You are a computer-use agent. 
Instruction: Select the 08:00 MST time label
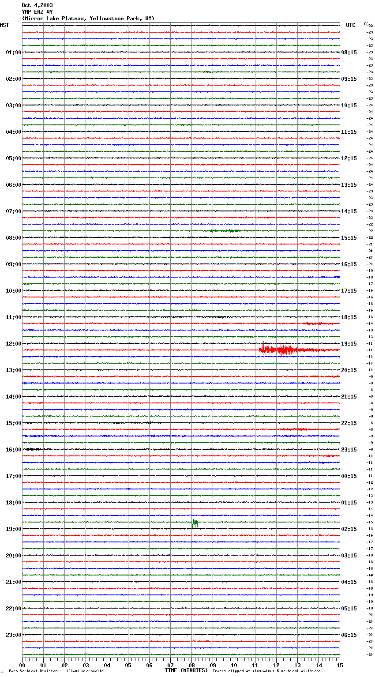(14, 238)
